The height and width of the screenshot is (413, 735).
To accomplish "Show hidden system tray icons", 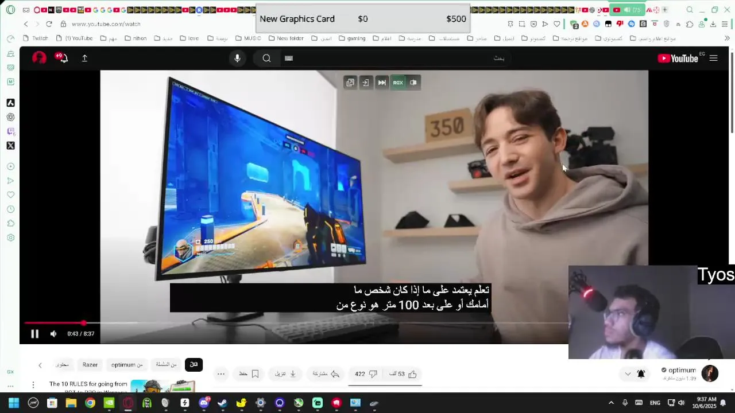I will [x=611, y=403].
